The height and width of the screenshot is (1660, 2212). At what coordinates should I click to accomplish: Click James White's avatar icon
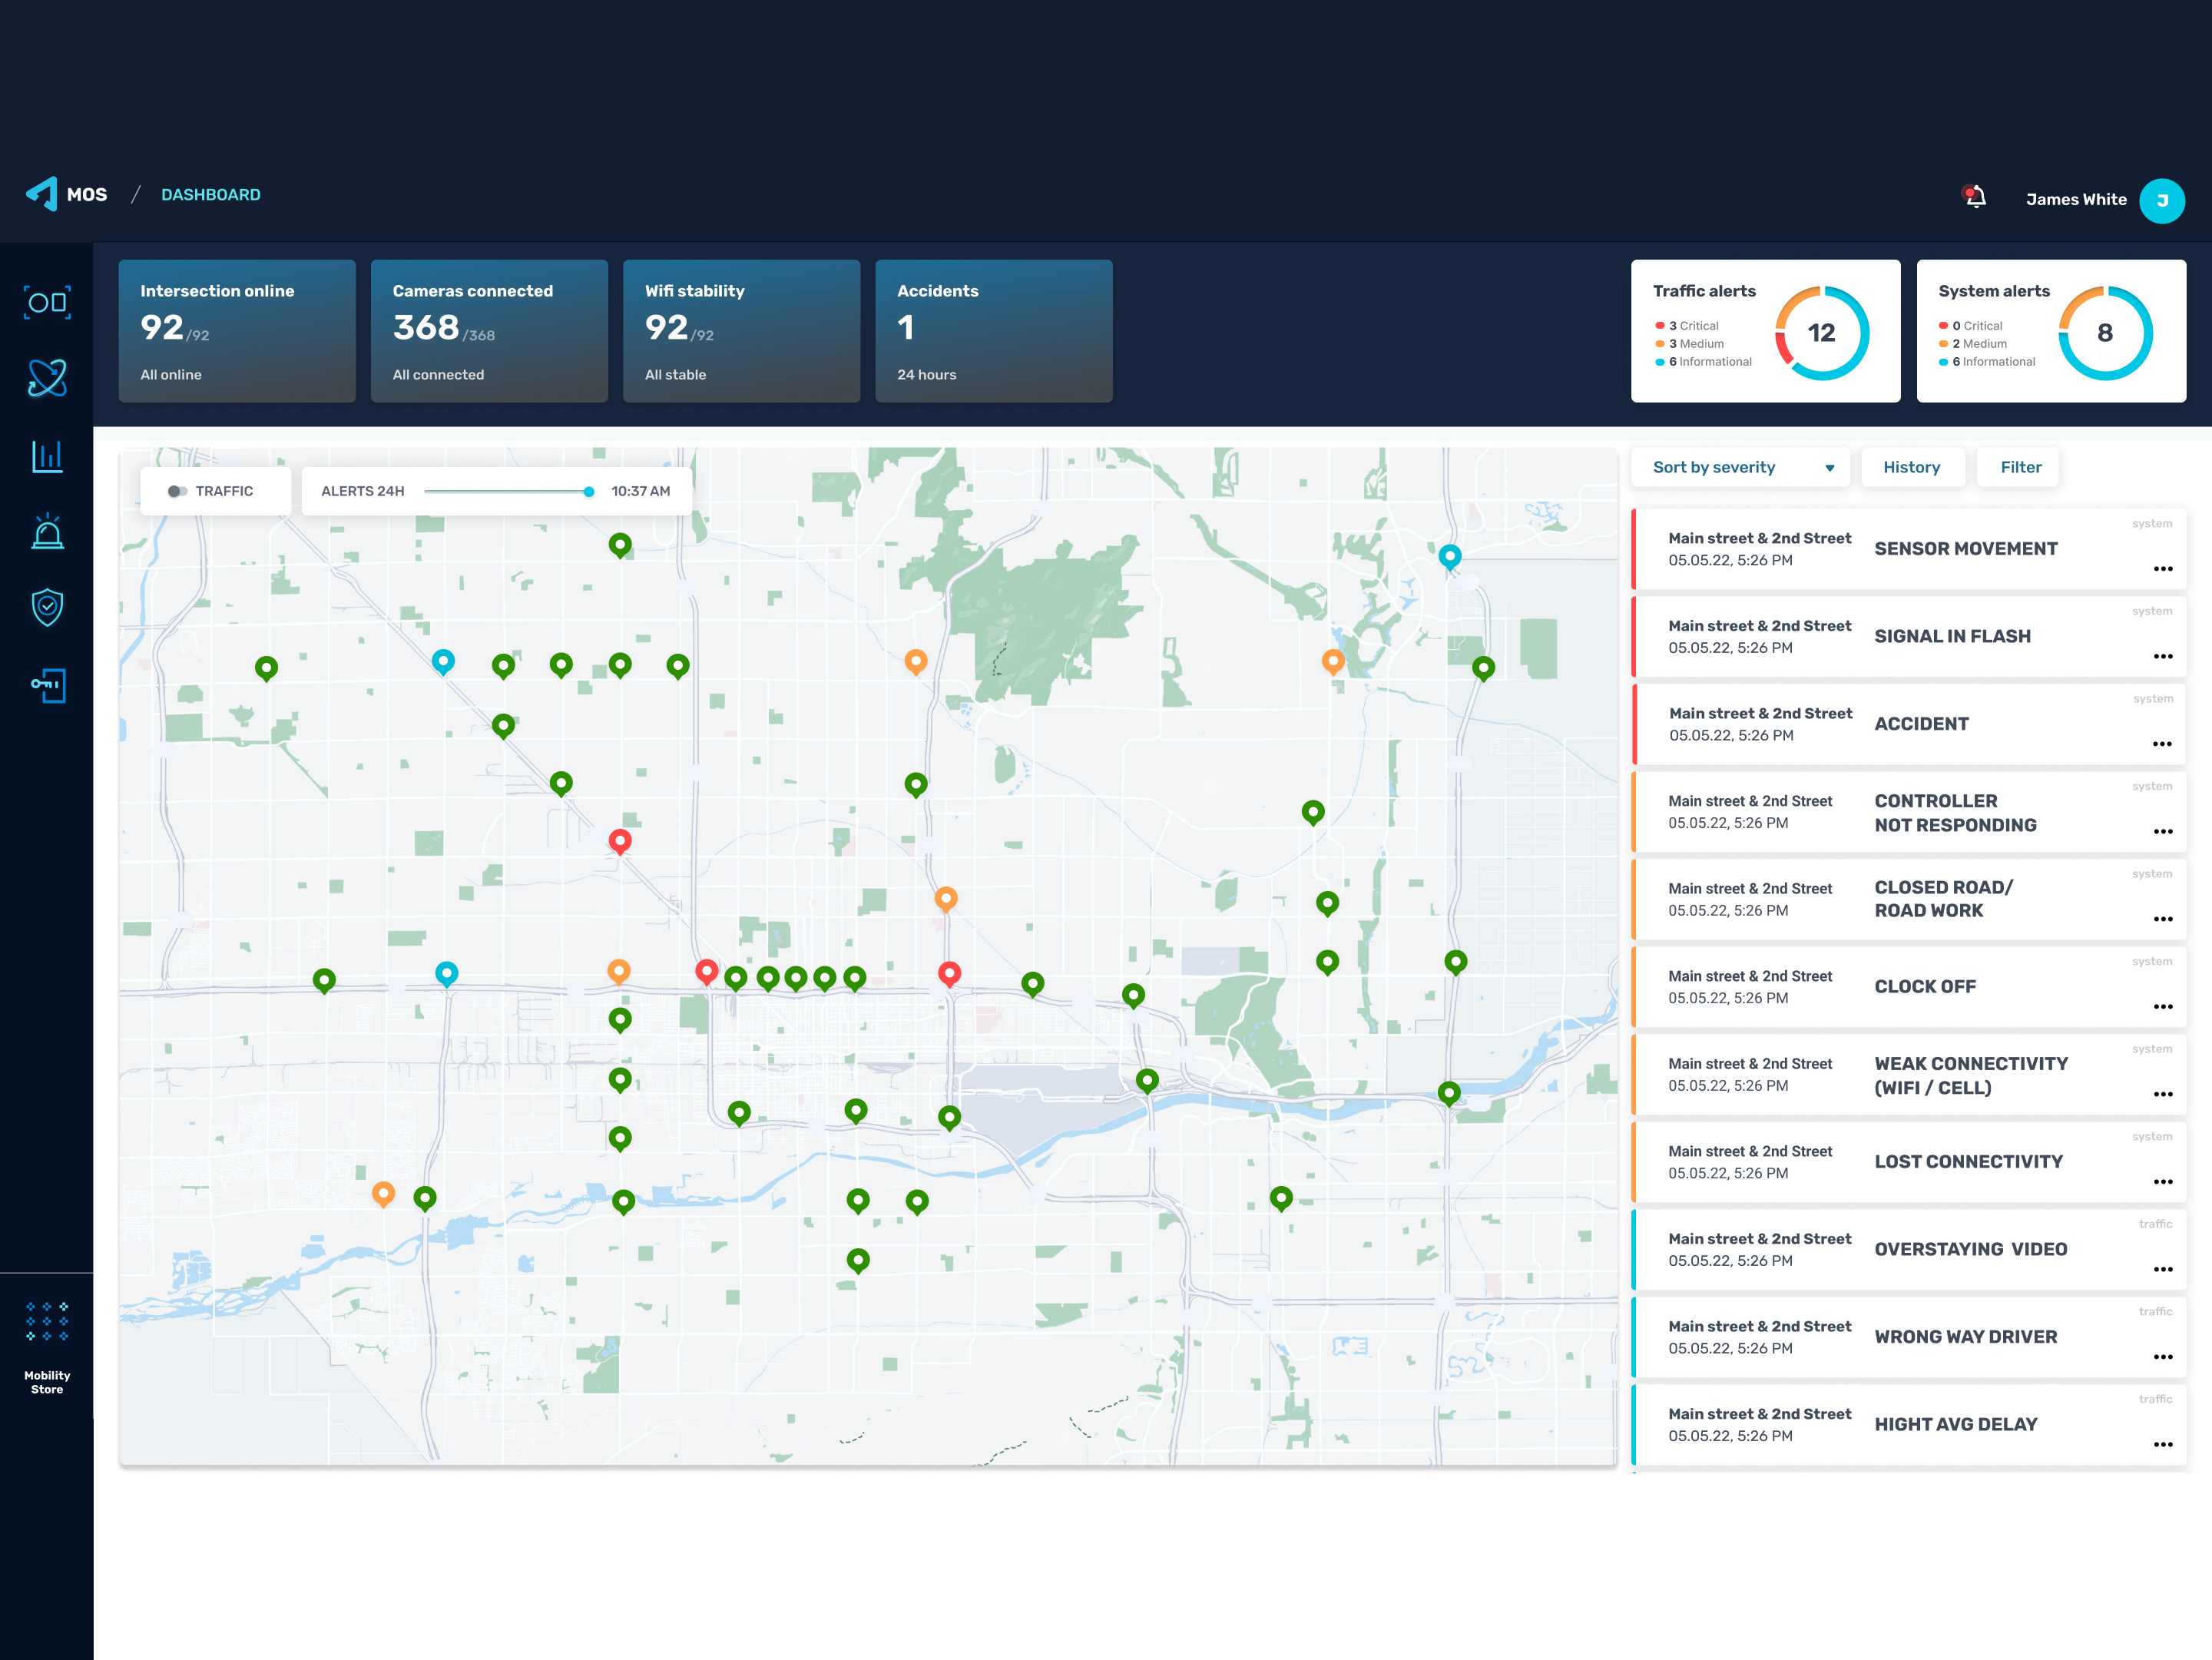(x=2161, y=200)
